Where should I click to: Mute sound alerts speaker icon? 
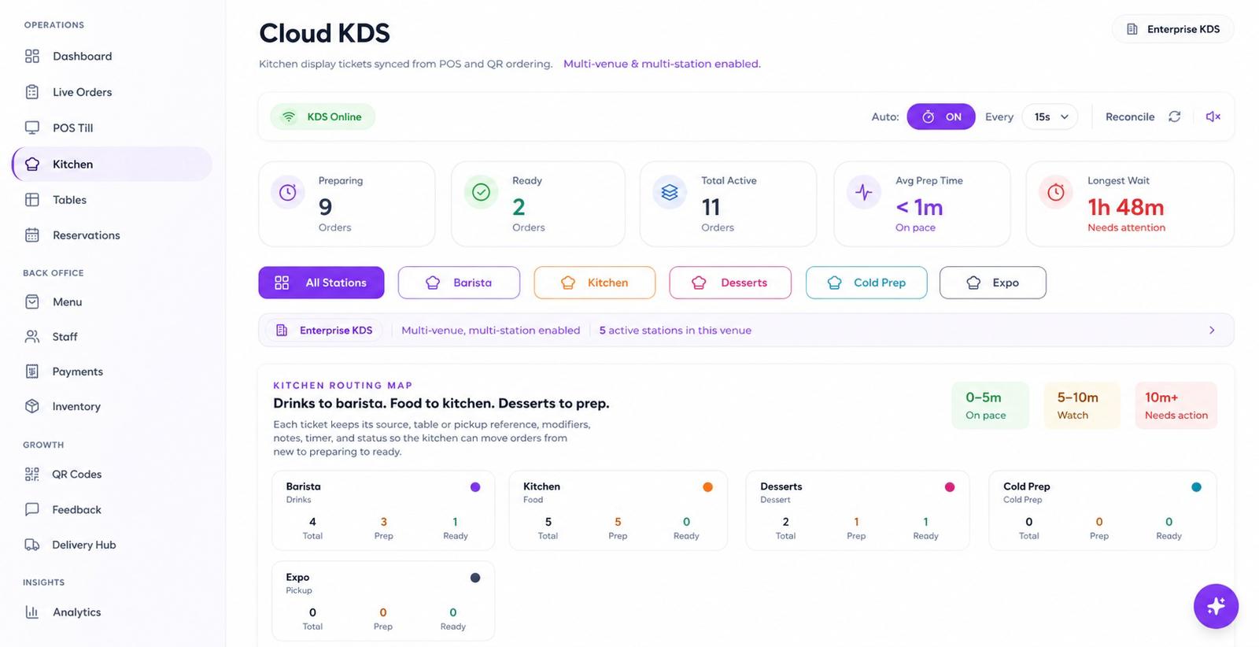(1213, 116)
